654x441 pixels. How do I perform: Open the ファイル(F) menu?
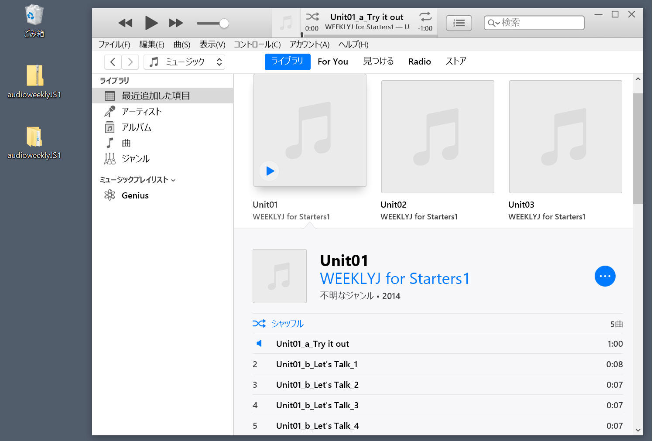pos(114,44)
